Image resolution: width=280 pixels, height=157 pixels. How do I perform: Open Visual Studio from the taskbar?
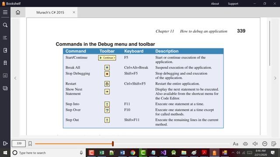tap(163, 153)
